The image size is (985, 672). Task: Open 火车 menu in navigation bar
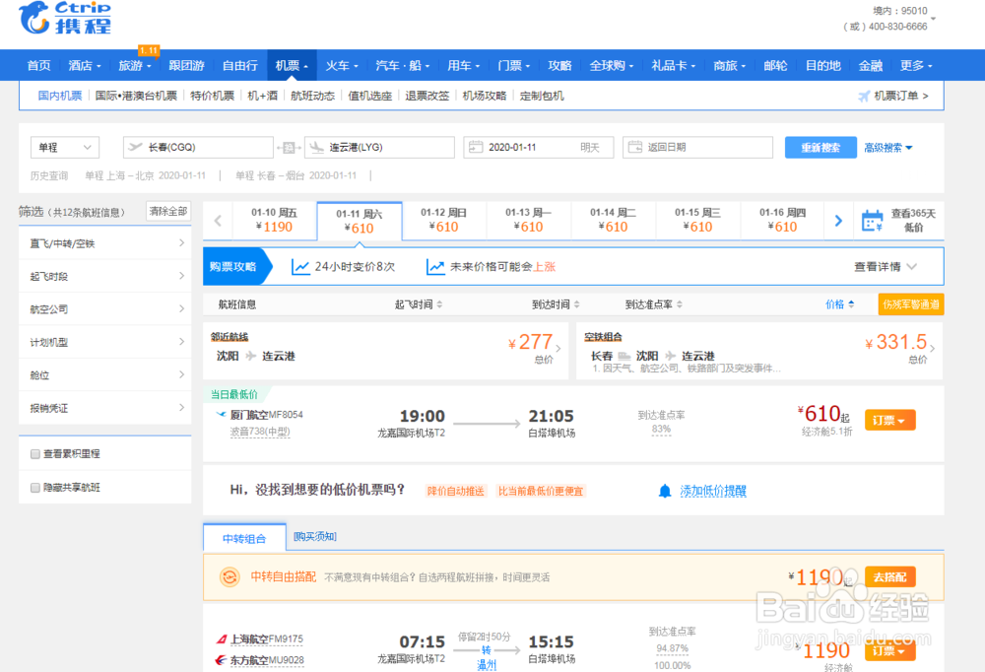342,65
